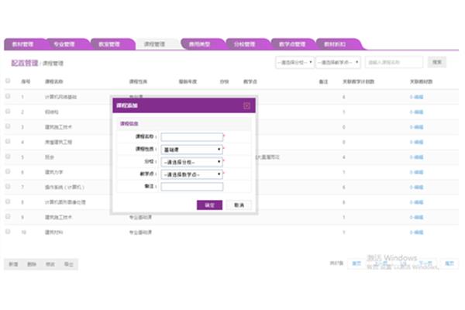Check the box for row 10 建筑材料

coord(8,232)
